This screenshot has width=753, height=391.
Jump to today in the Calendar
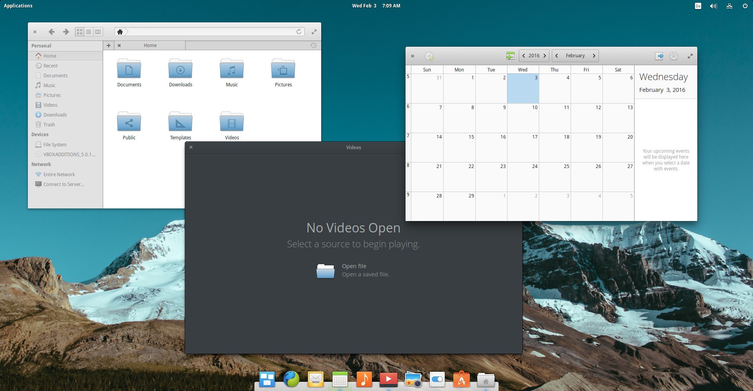click(510, 56)
